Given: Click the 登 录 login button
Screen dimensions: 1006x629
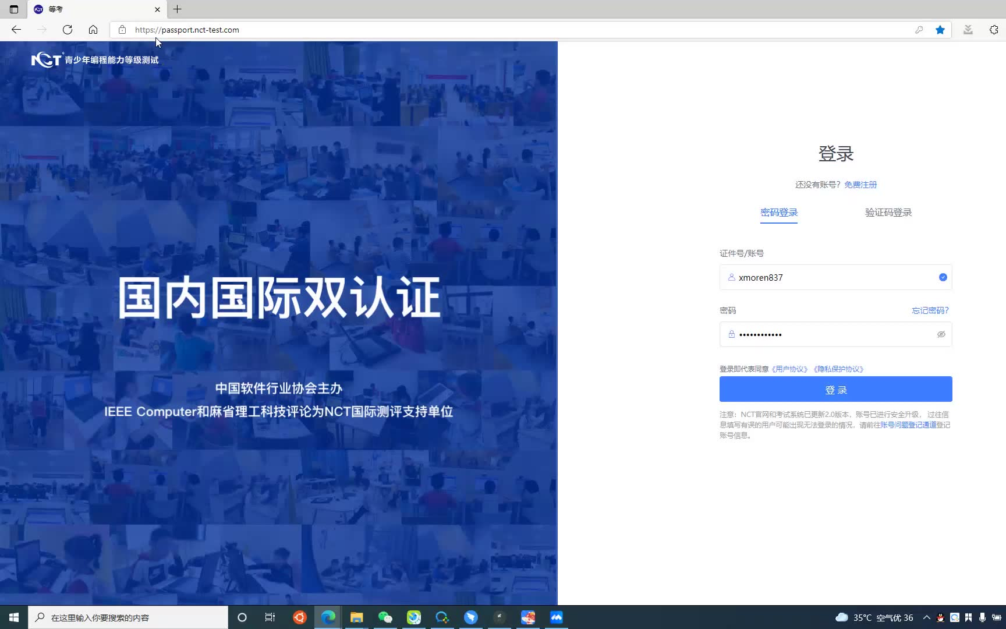Looking at the screenshot, I should click(835, 389).
